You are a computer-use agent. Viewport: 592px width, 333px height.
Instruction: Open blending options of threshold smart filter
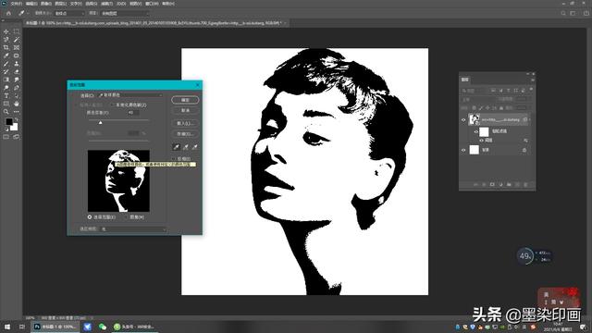click(526, 140)
